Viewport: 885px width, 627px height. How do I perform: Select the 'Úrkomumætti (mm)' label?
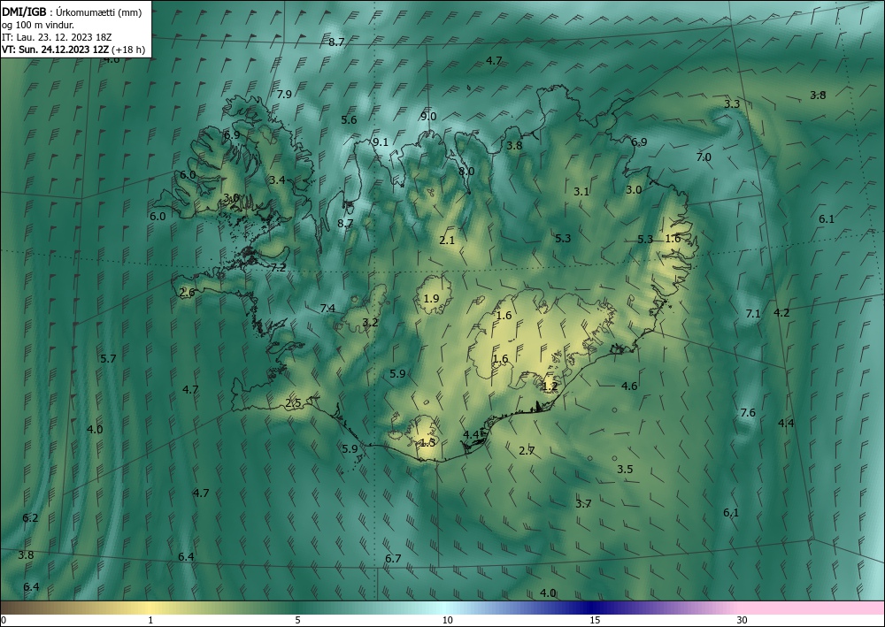98,13
